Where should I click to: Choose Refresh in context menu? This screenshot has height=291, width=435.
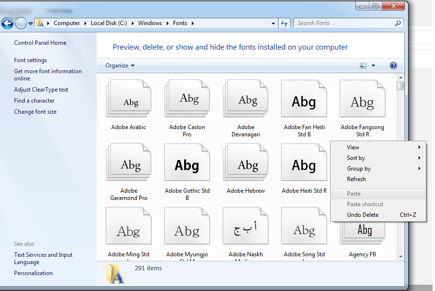click(x=378, y=179)
